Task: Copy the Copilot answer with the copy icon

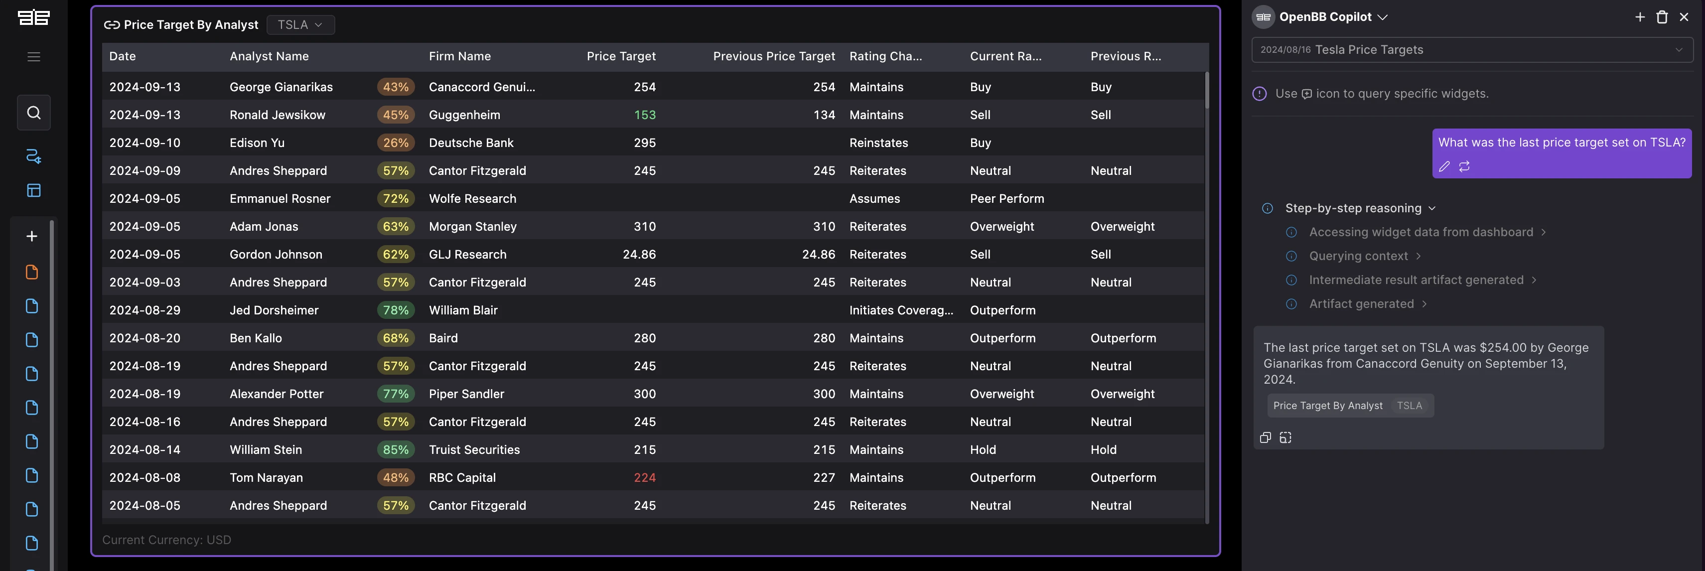Action: [1266, 437]
